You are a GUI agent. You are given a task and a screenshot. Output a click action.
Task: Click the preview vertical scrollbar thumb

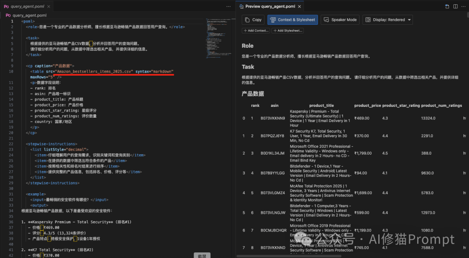point(468,15)
